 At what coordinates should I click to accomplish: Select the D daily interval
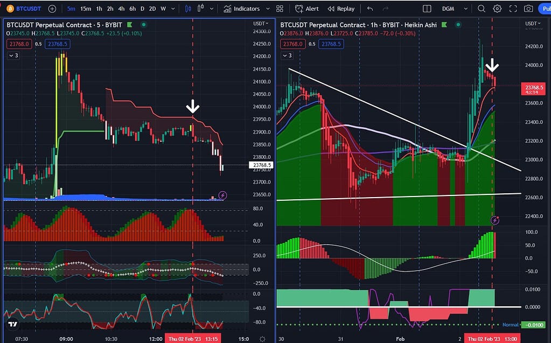coord(142,9)
